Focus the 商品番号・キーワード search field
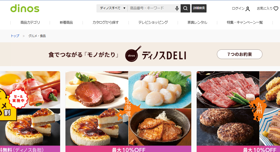 (x=151, y=8)
